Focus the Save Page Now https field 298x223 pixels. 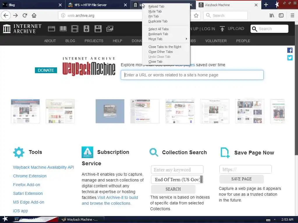tap(245, 169)
